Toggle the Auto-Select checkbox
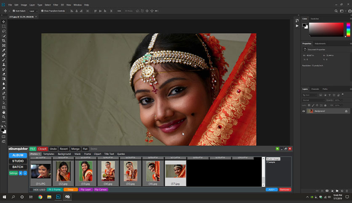 [x=14, y=11]
